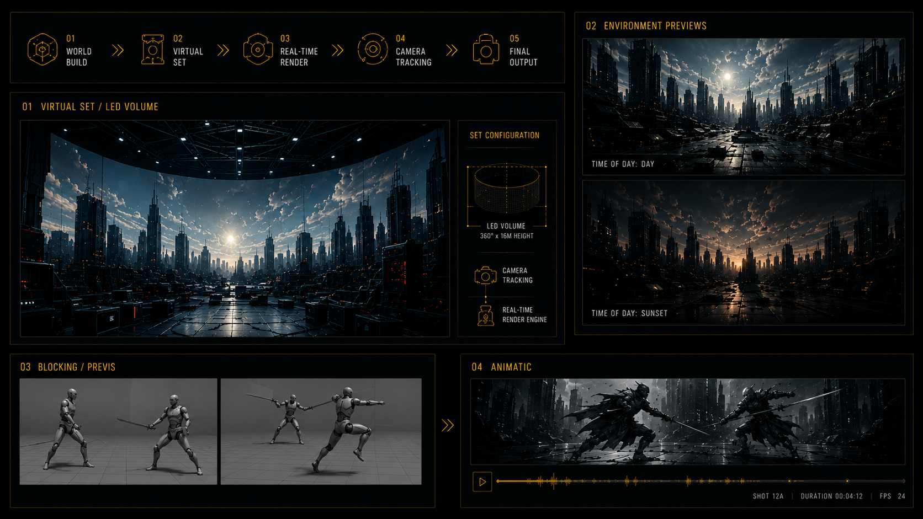
Task: Click the Real-Time Render Engine label
Action: coord(524,315)
